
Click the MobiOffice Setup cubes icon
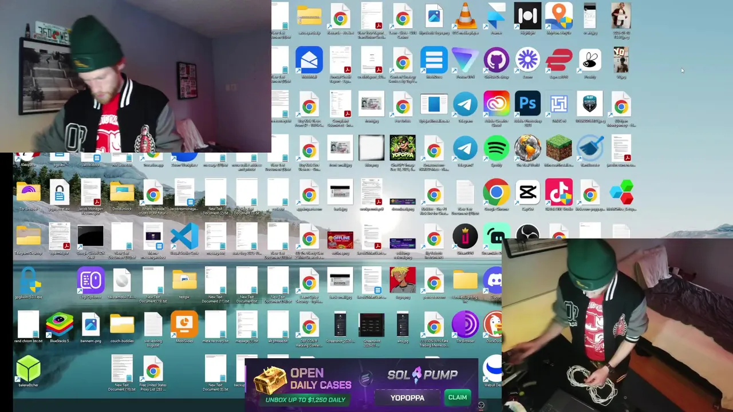click(621, 193)
